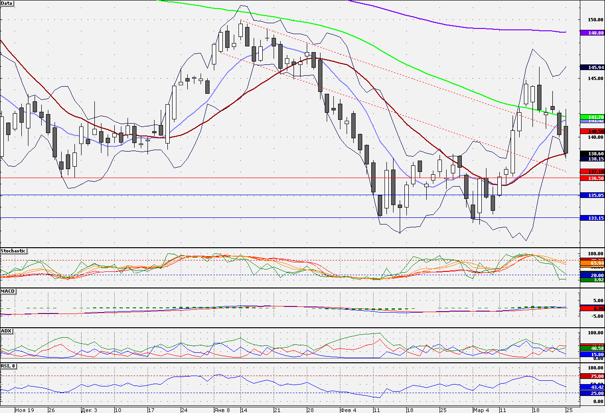
Task: Select the Stochastic indicator panel label
Action: tap(13, 251)
